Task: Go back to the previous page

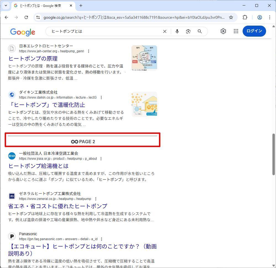Action: tap(7, 17)
